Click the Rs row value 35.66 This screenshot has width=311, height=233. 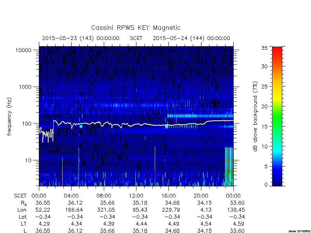(x=108, y=203)
